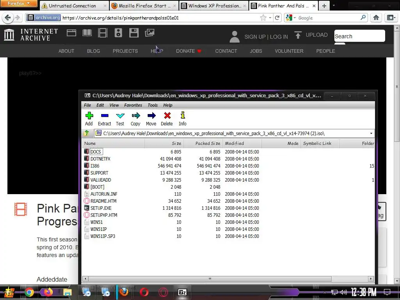
Task: Click the 7-Zip scrollbar right arrow
Action: 371,279
